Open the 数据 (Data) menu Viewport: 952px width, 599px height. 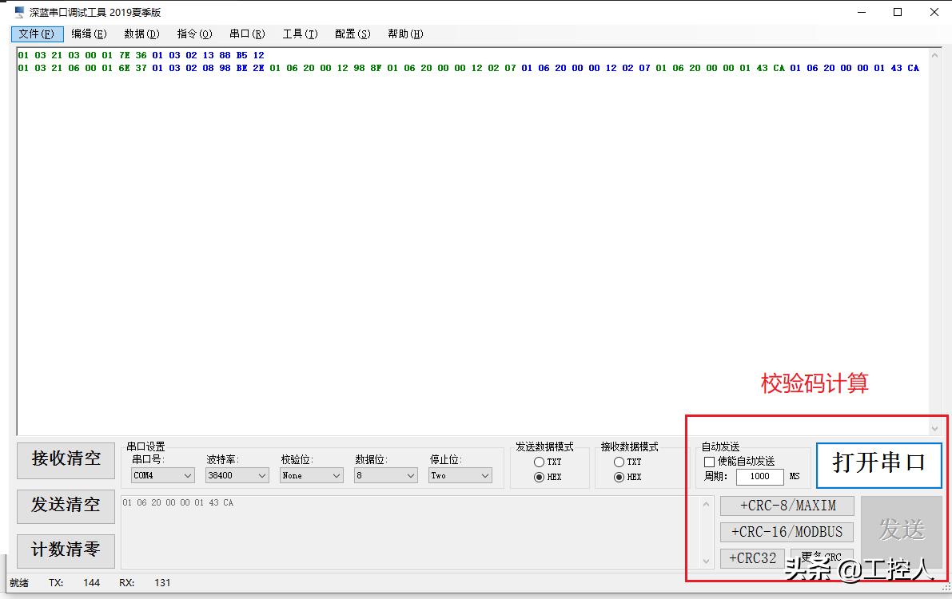tap(141, 34)
